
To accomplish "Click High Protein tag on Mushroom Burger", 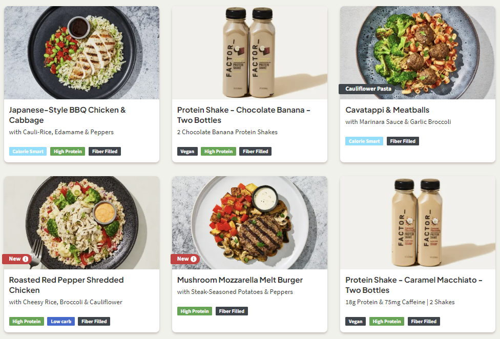I will pos(194,311).
